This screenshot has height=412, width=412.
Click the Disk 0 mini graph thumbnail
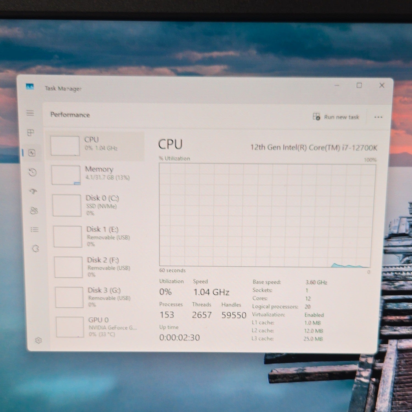tap(67, 205)
